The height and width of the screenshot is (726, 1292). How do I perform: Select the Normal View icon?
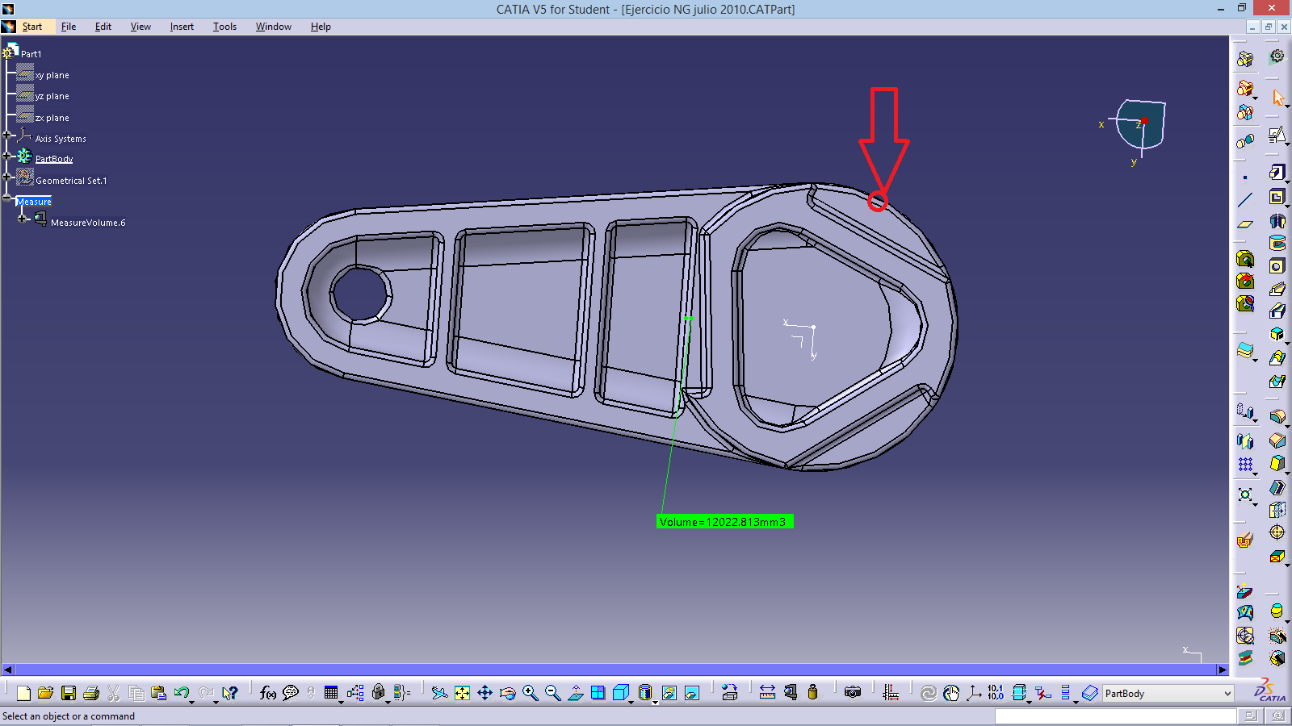[x=575, y=693]
